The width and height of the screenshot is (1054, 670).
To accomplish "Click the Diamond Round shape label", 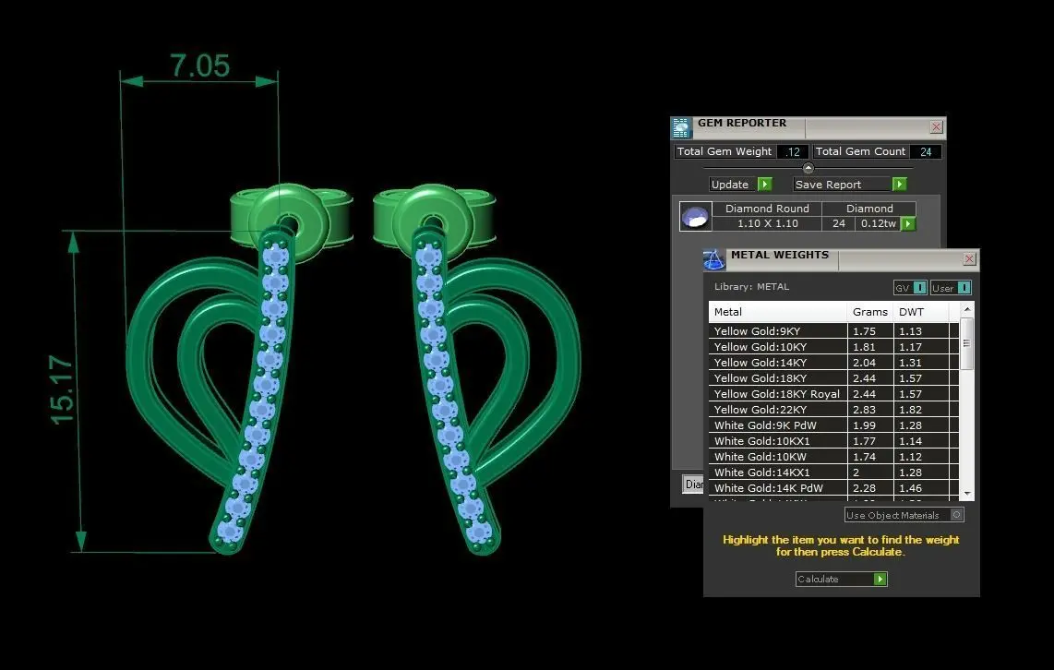I will pyautogui.click(x=768, y=209).
